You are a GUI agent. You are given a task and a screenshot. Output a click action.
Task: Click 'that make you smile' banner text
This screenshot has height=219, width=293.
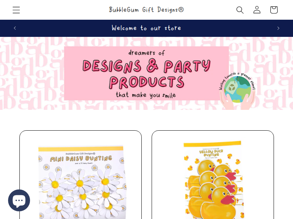146,95
